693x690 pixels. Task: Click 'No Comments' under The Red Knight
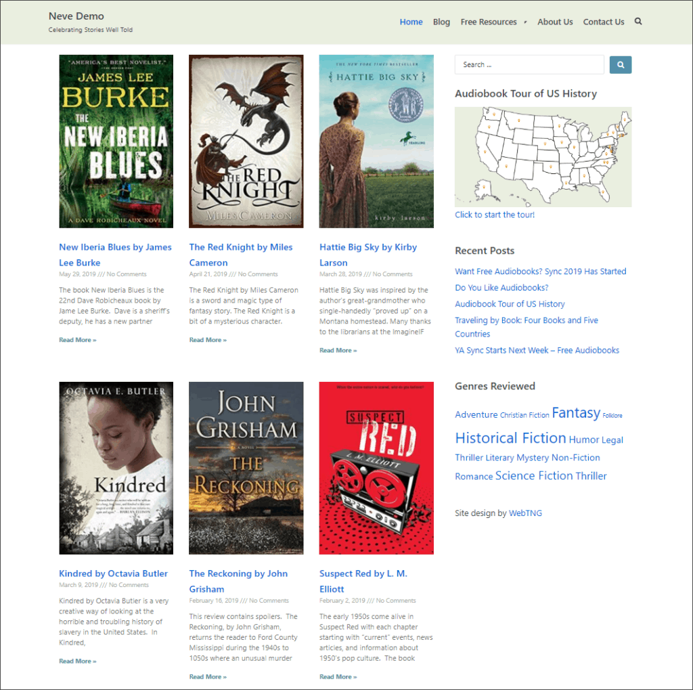coord(258,274)
